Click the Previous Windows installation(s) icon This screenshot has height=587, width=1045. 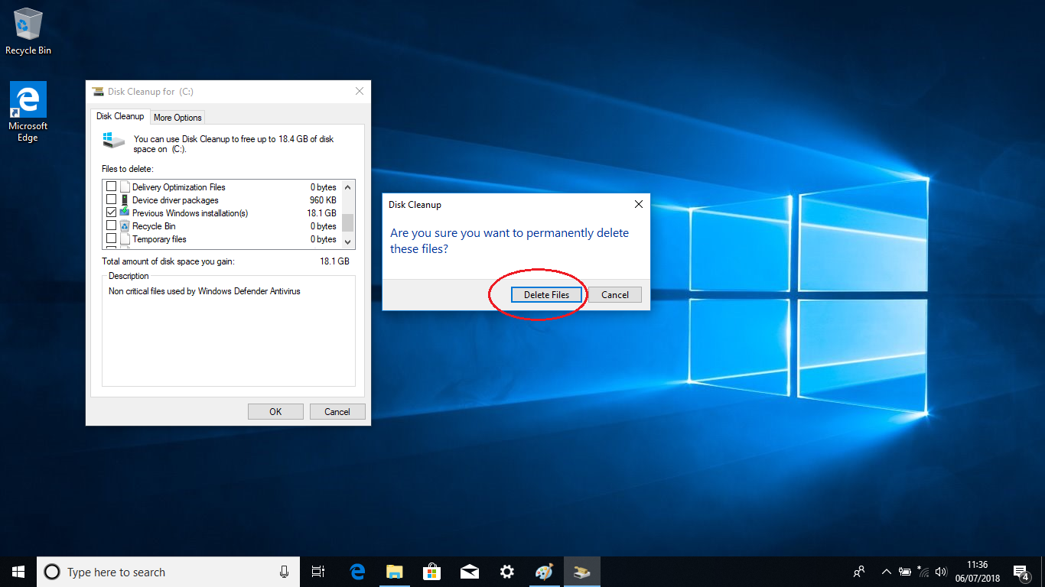[125, 213]
